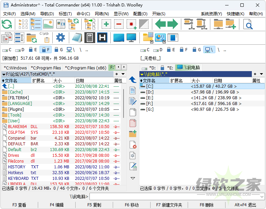266x209 pixels.
Task: Click the green refresh icon in toolbar
Action: coord(7,24)
